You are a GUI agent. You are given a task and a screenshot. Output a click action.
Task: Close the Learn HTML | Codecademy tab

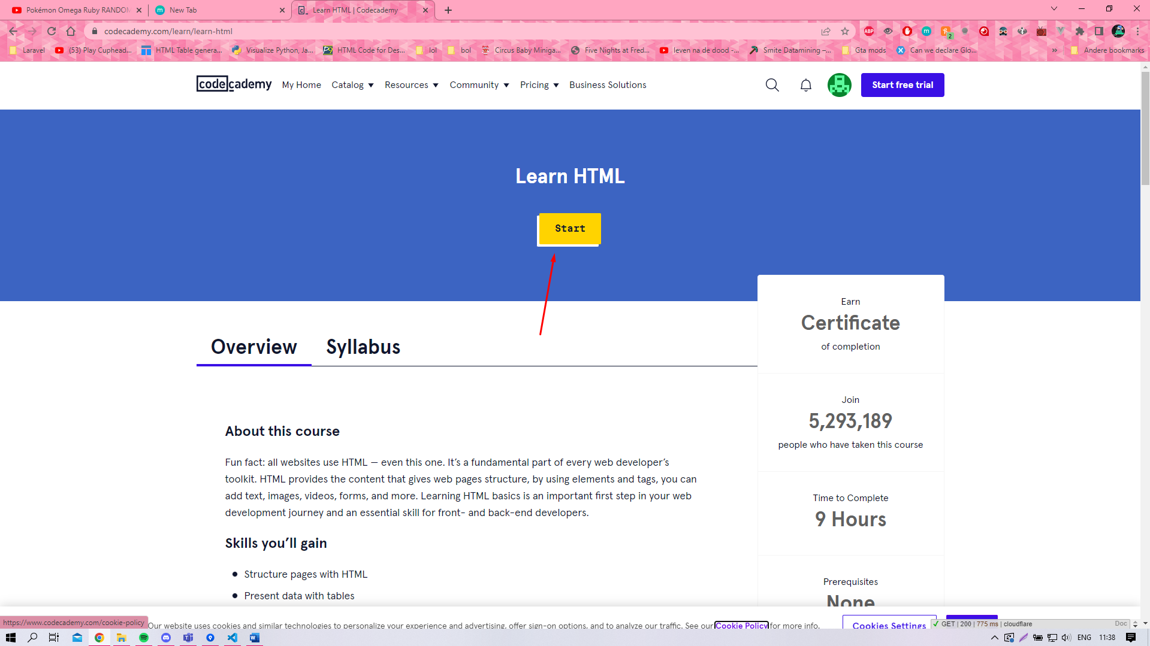point(425,10)
